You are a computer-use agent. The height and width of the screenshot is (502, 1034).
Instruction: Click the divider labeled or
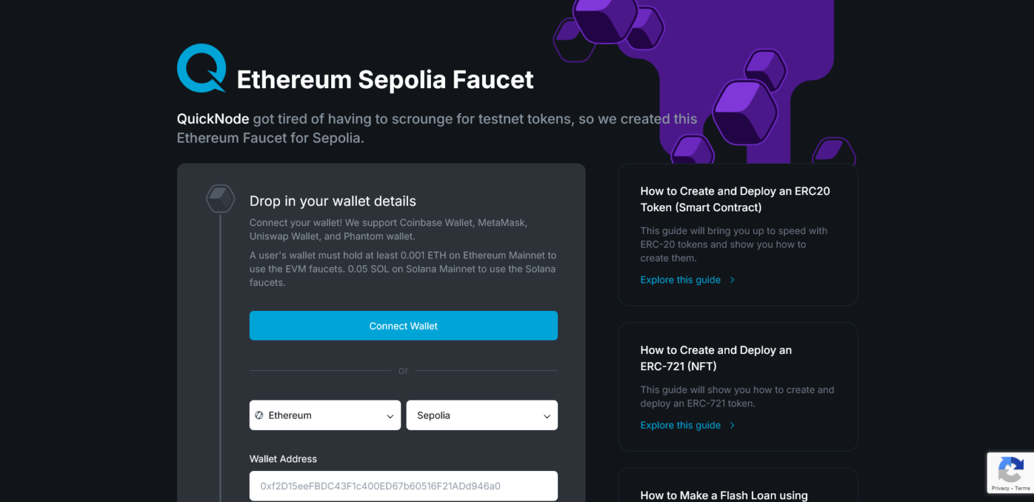[x=403, y=370]
